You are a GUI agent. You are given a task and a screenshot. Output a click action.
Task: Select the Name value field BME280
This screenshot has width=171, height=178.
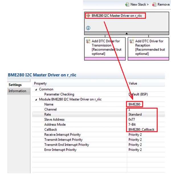click(x=134, y=105)
